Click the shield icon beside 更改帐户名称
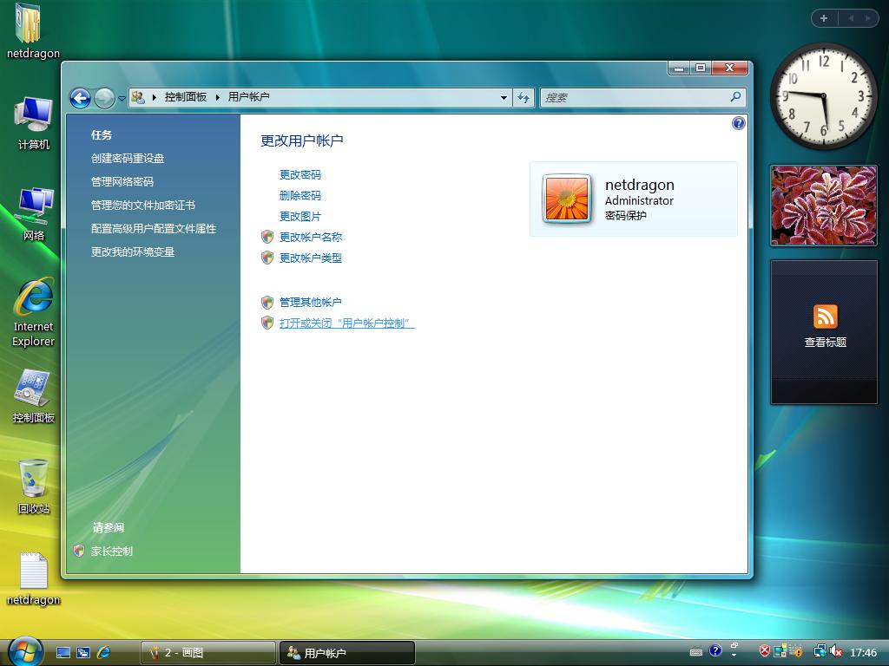 [x=267, y=237]
